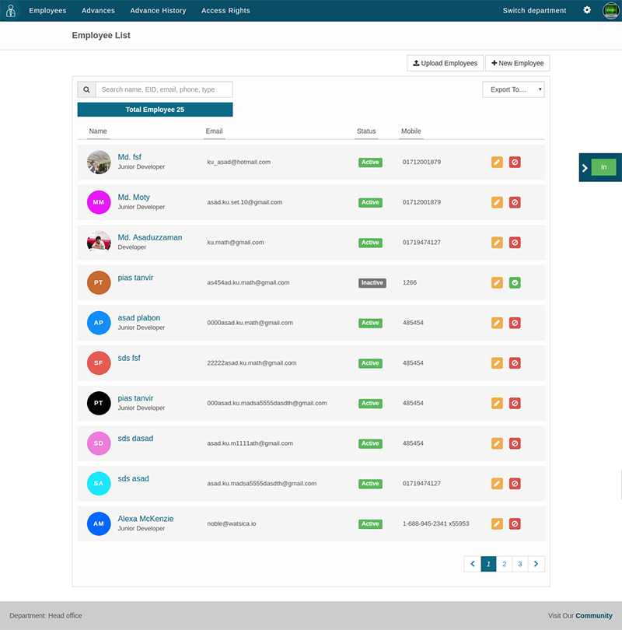This screenshot has width=622, height=630.
Task: Activate pias tanvir with the green check toggle
Action: coord(515,282)
